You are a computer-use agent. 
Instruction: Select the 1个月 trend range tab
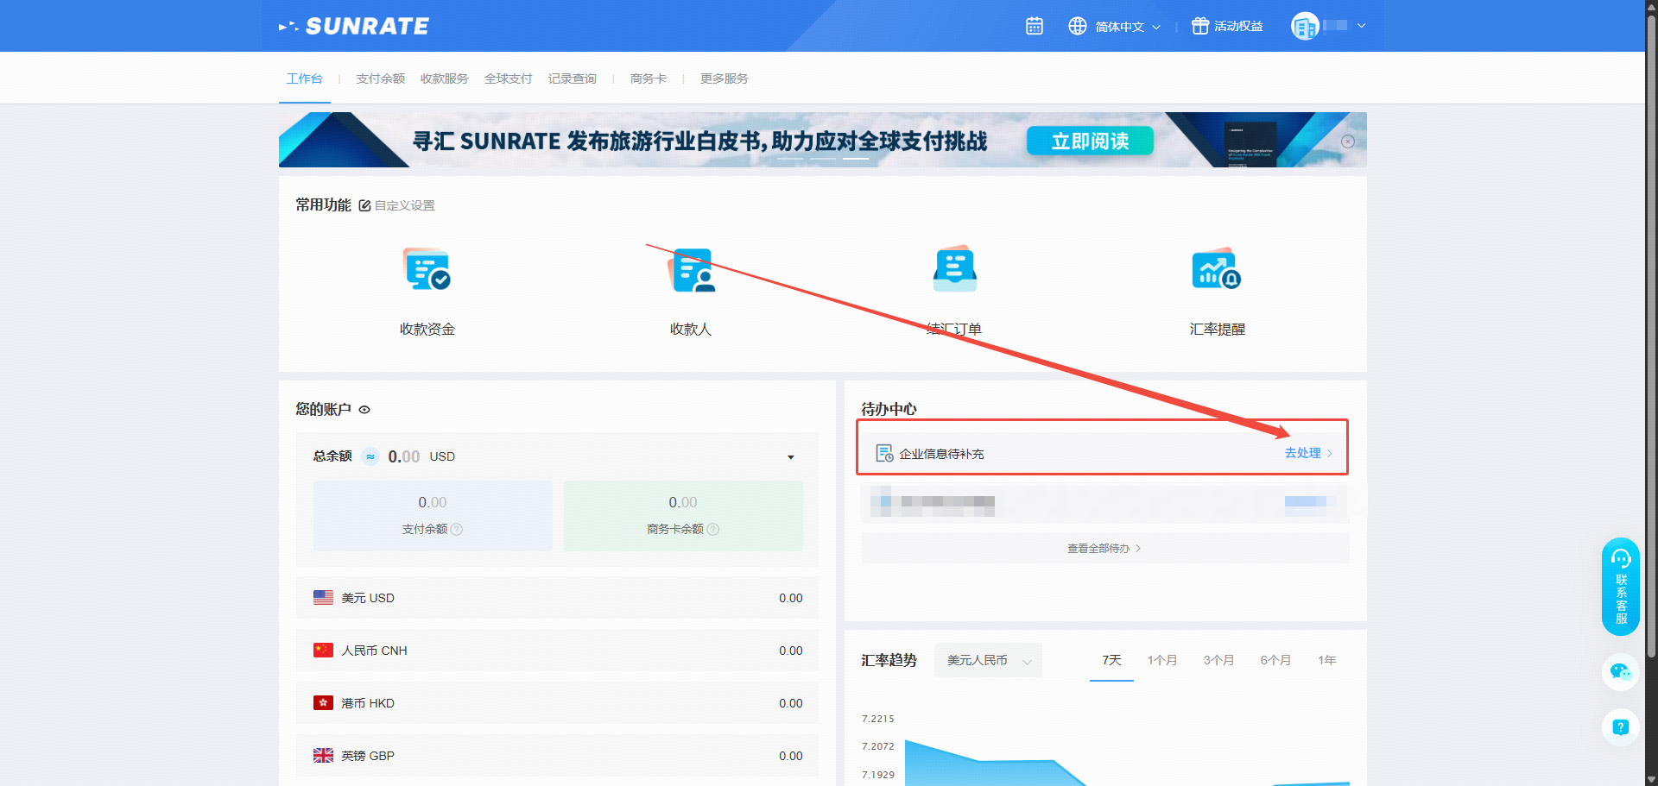pos(1161,660)
